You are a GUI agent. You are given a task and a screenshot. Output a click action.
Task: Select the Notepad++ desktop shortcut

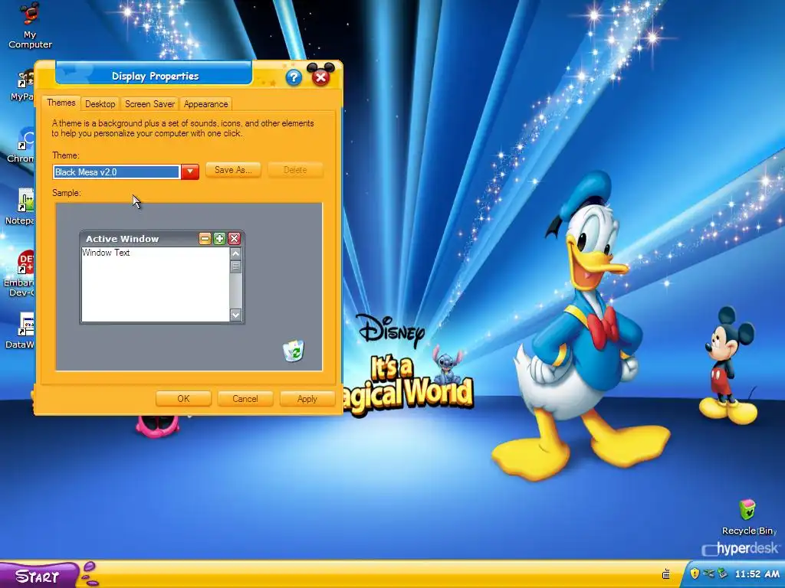(21, 206)
